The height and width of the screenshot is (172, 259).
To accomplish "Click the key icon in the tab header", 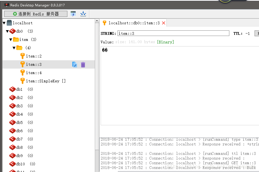I will (104, 23).
